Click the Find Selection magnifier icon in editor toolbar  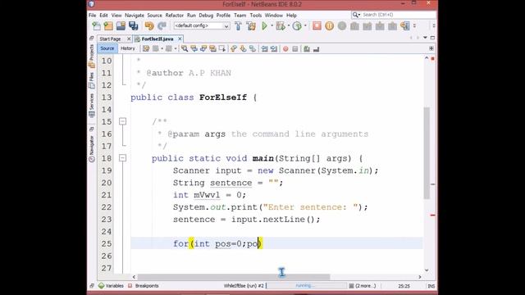(185, 49)
